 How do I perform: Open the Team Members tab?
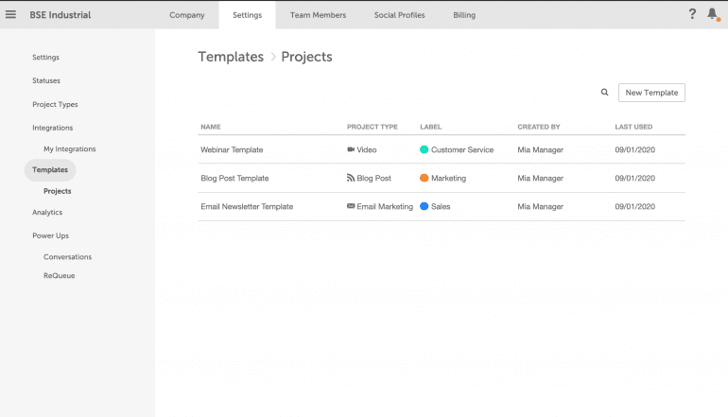point(318,15)
